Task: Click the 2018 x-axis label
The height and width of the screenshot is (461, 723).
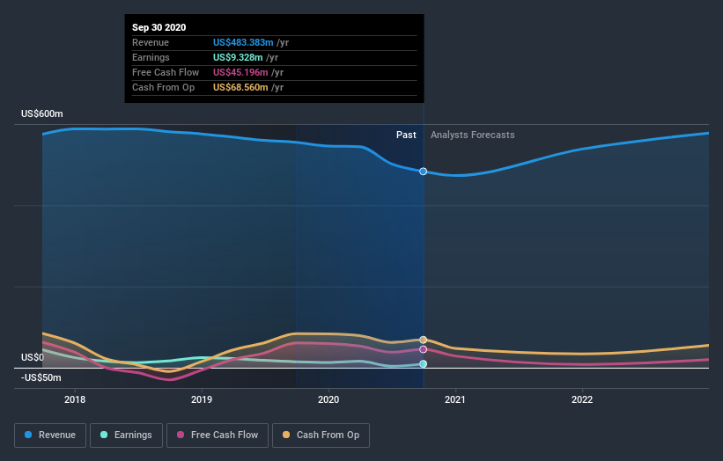Action: (75, 399)
